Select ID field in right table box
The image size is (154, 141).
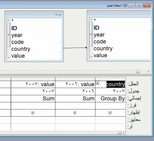(97, 28)
